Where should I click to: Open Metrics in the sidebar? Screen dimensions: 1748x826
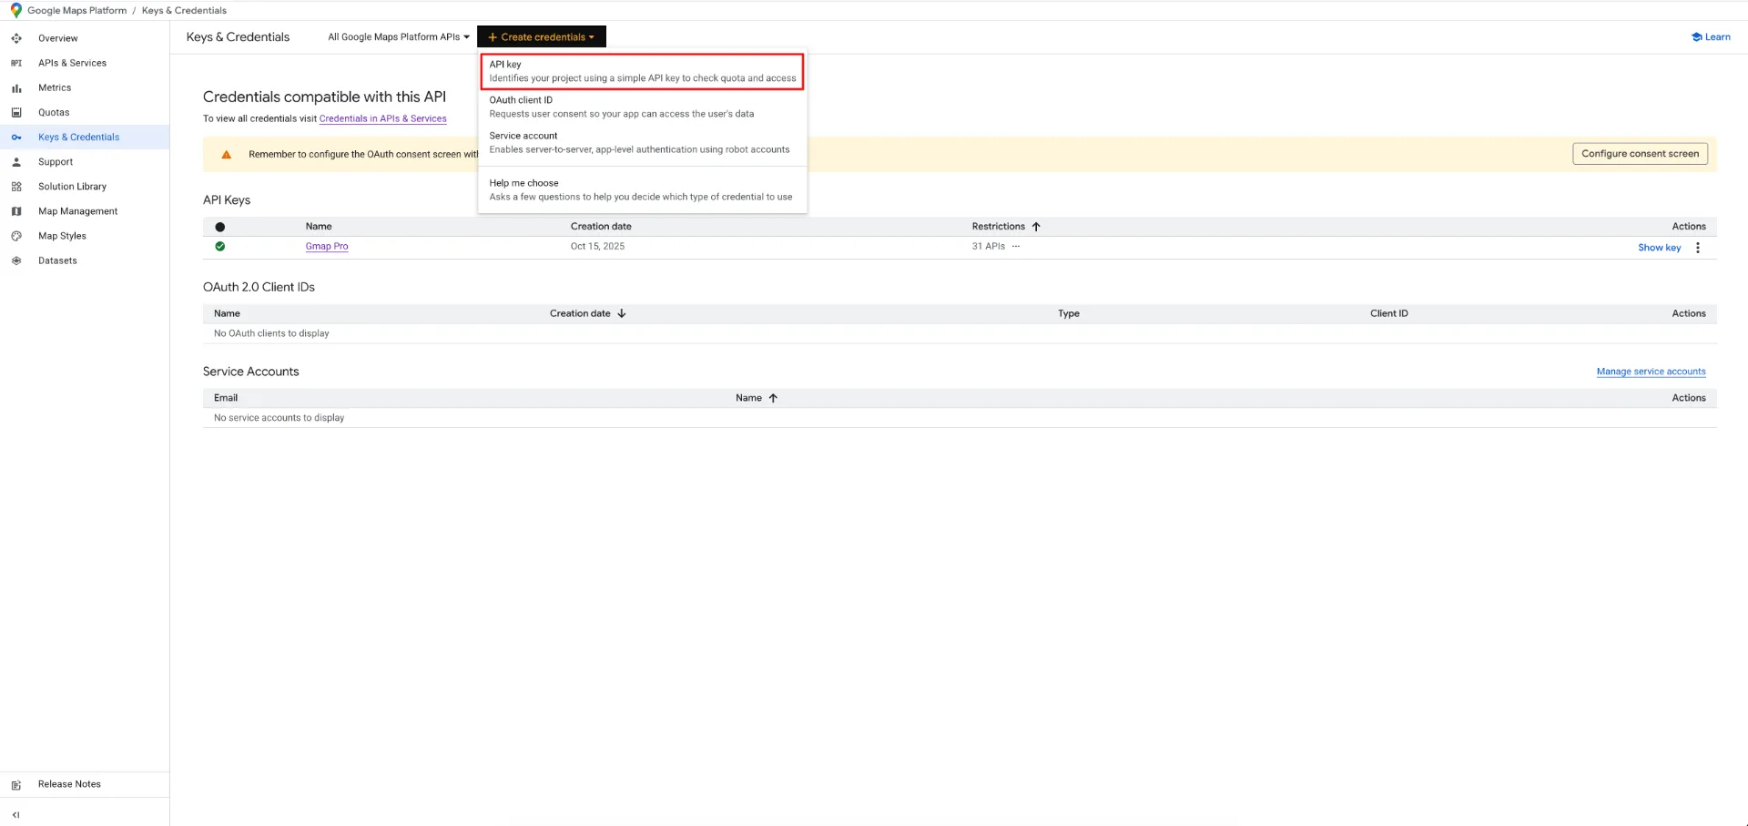(x=55, y=88)
